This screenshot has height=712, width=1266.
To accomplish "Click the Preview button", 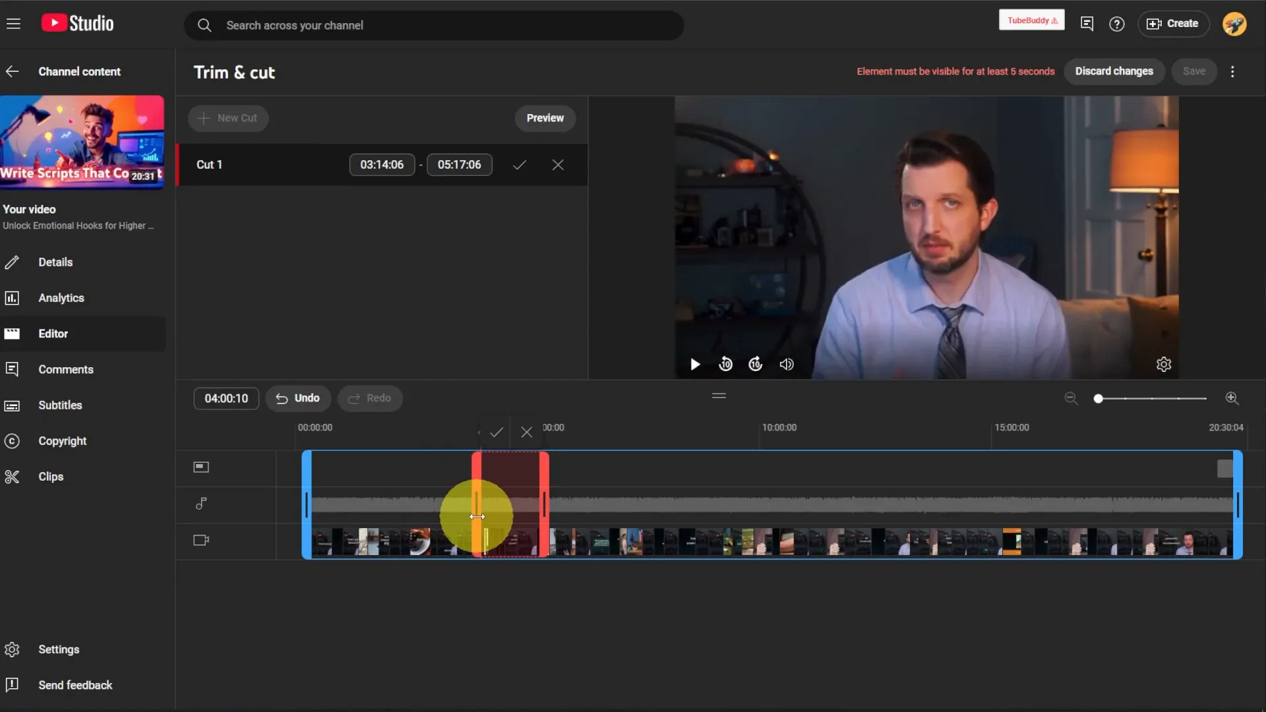I will (x=545, y=118).
